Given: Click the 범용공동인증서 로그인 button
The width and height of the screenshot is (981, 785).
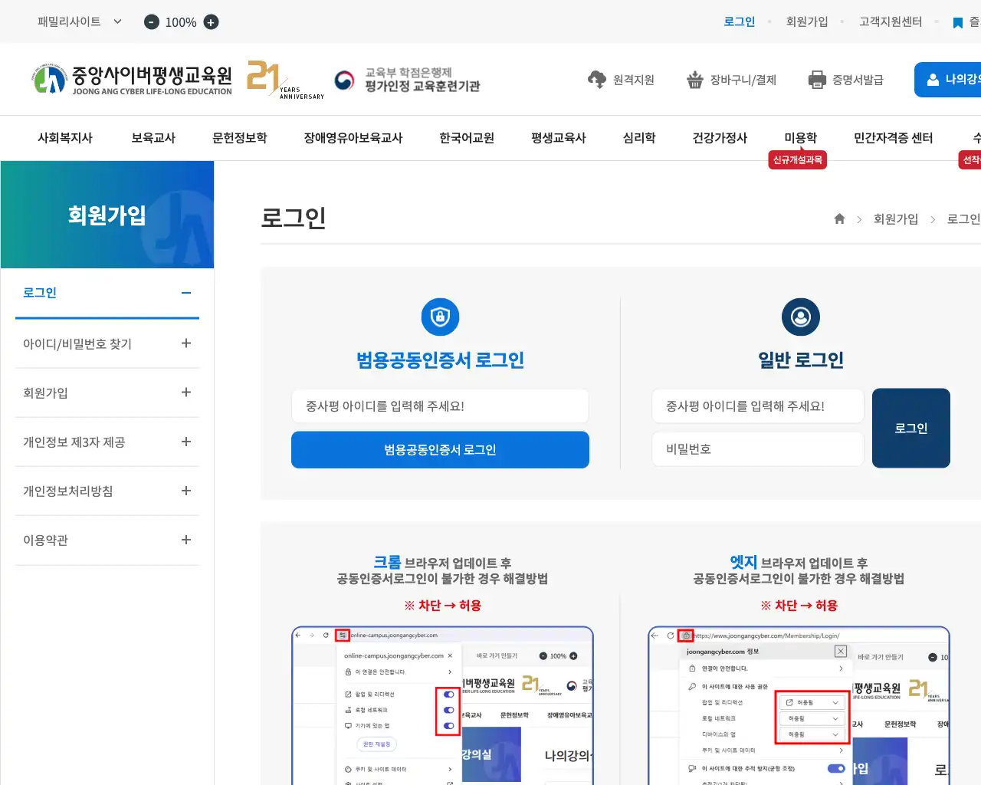Looking at the screenshot, I should (440, 449).
